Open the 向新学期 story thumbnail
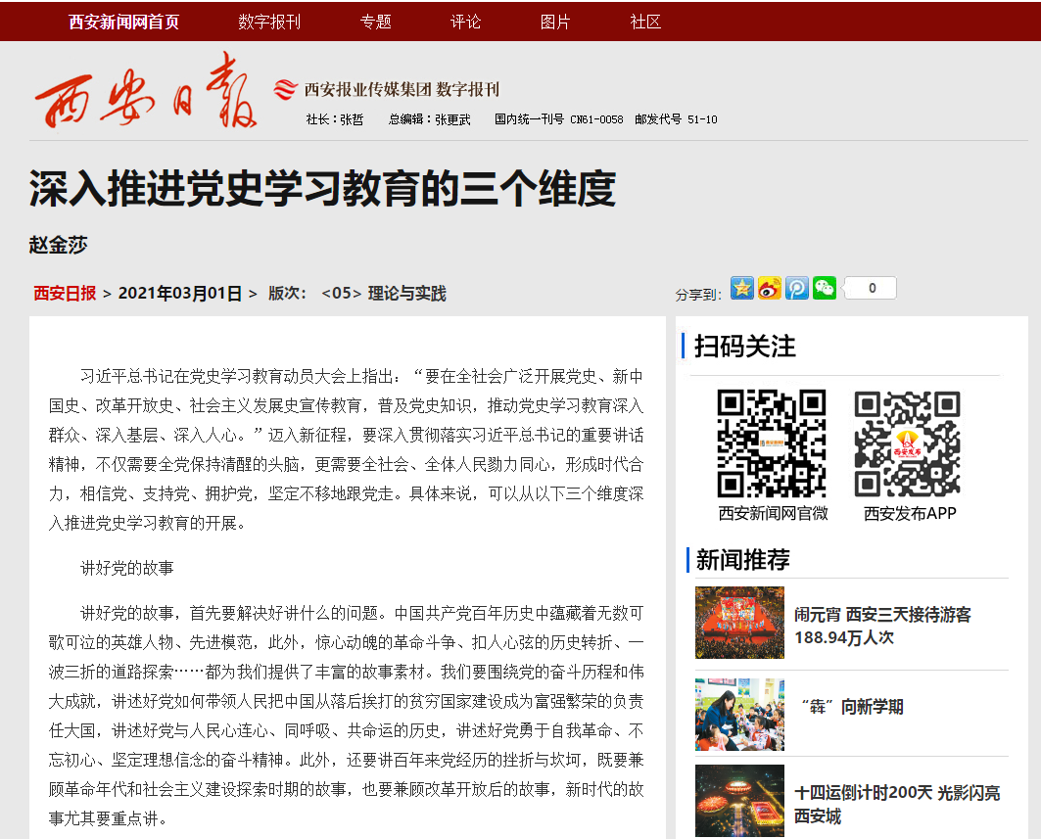 coord(739,714)
